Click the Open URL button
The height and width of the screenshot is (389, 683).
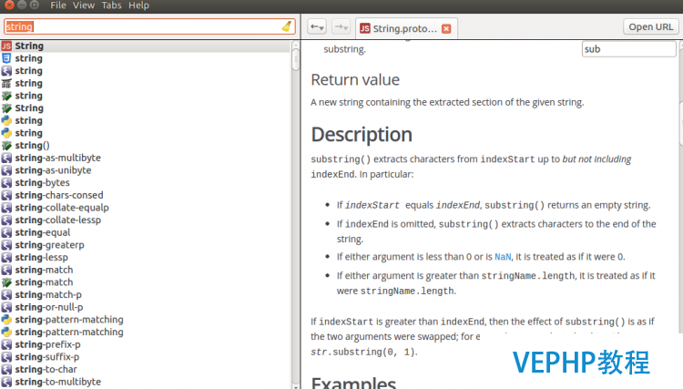click(651, 27)
